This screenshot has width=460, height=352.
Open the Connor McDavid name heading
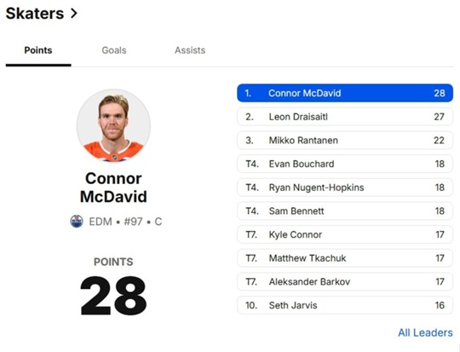coord(113,188)
